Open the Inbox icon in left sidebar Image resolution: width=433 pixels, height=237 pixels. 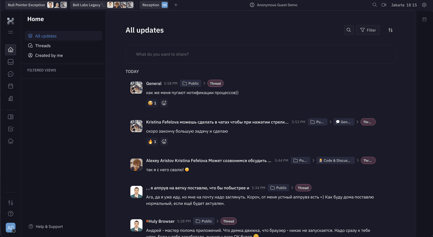(x=10, y=62)
